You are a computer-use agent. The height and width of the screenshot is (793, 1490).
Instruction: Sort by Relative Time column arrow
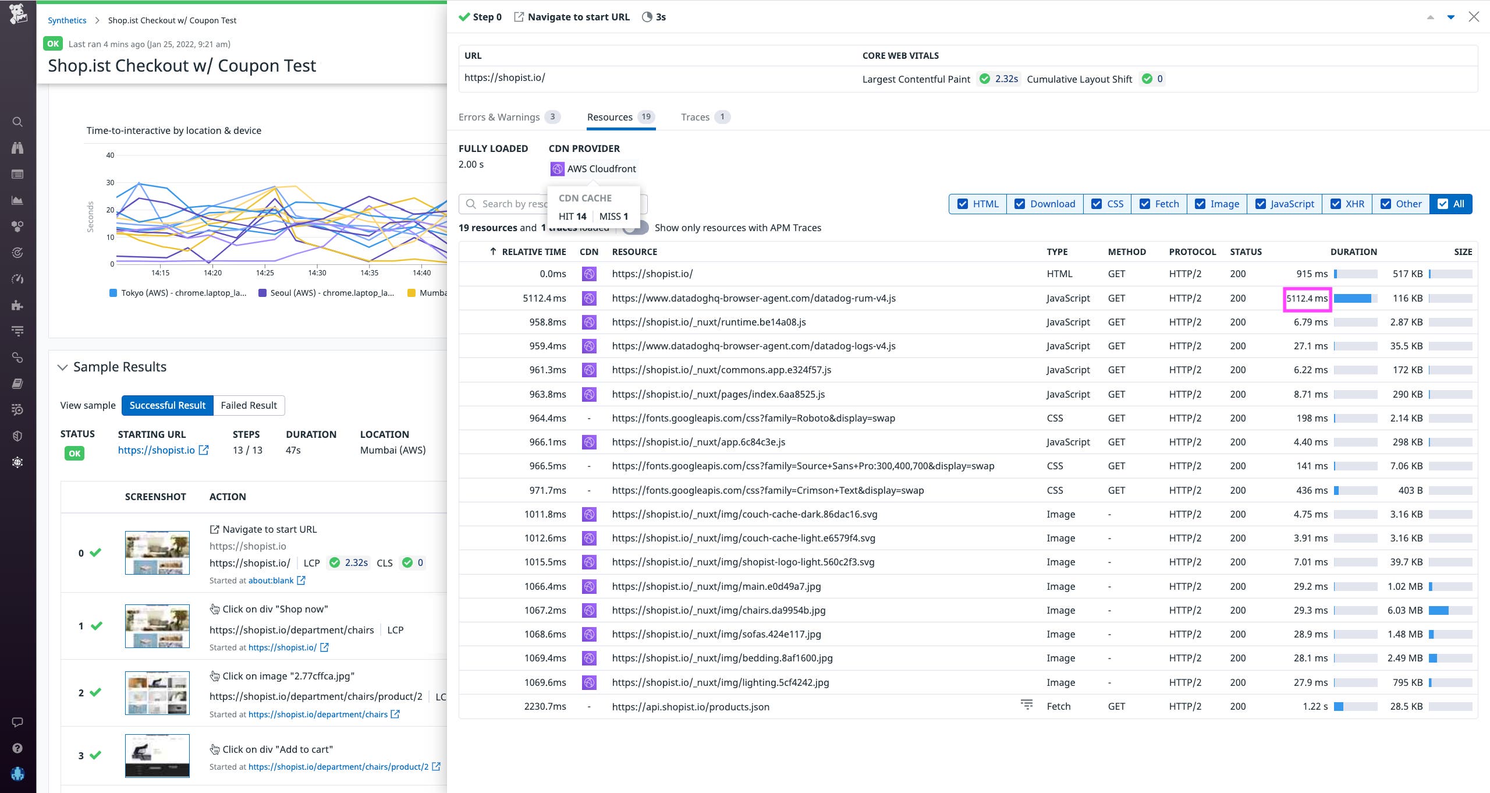(x=493, y=252)
